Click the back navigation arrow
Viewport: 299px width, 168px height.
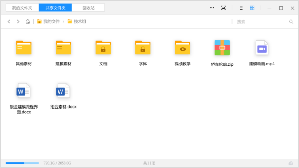point(9,21)
